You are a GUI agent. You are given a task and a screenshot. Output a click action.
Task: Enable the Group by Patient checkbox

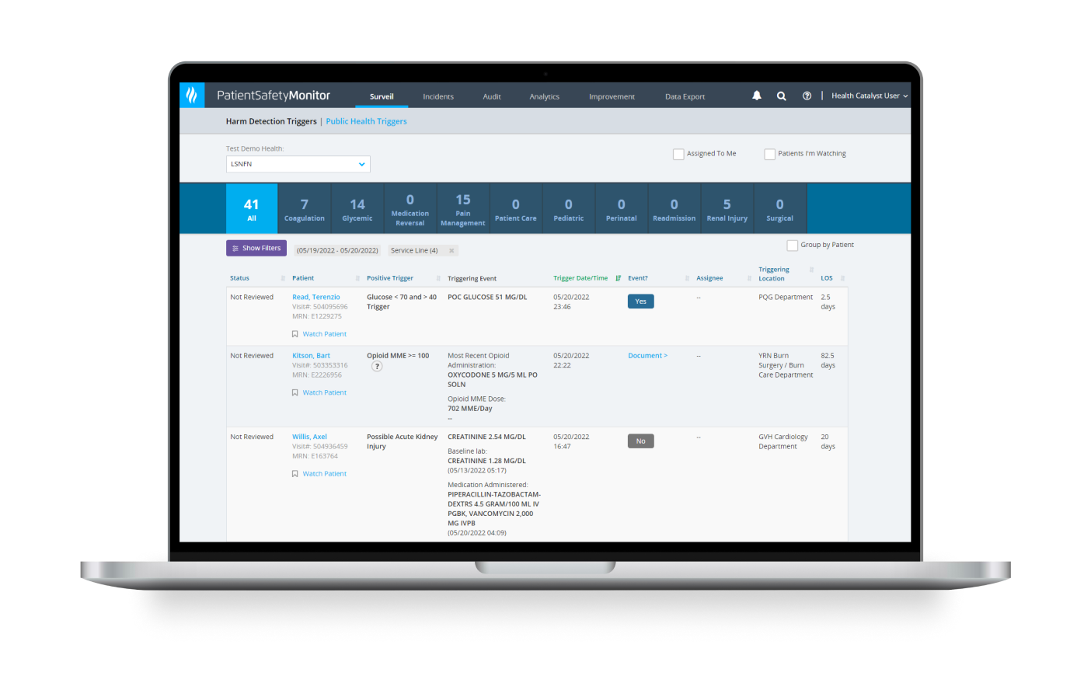793,246
